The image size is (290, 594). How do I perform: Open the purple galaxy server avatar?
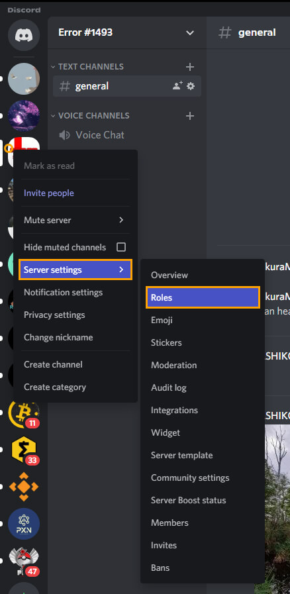tap(23, 116)
